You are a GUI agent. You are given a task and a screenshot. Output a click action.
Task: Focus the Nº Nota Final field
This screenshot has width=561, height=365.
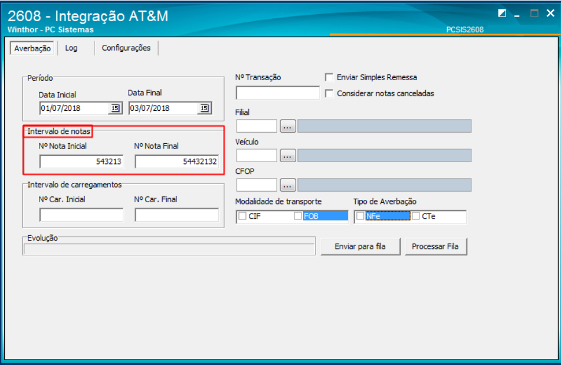click(177, 162)
